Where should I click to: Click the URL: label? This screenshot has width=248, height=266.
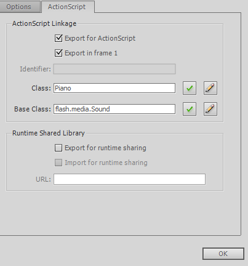coord(43,179)
